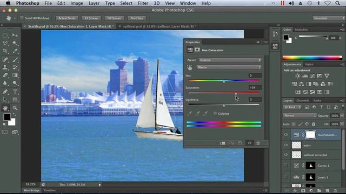Open the Hand tool preset picker arrow

click(15, 18)
